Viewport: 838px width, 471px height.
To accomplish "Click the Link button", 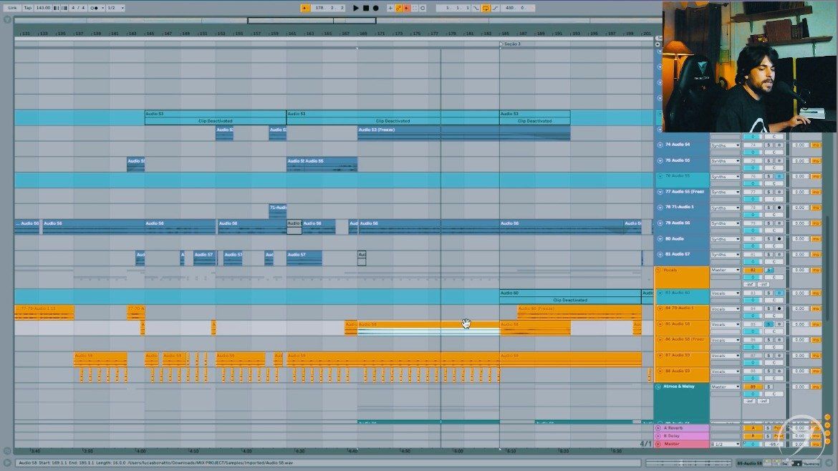I will [x=12, y=8].
